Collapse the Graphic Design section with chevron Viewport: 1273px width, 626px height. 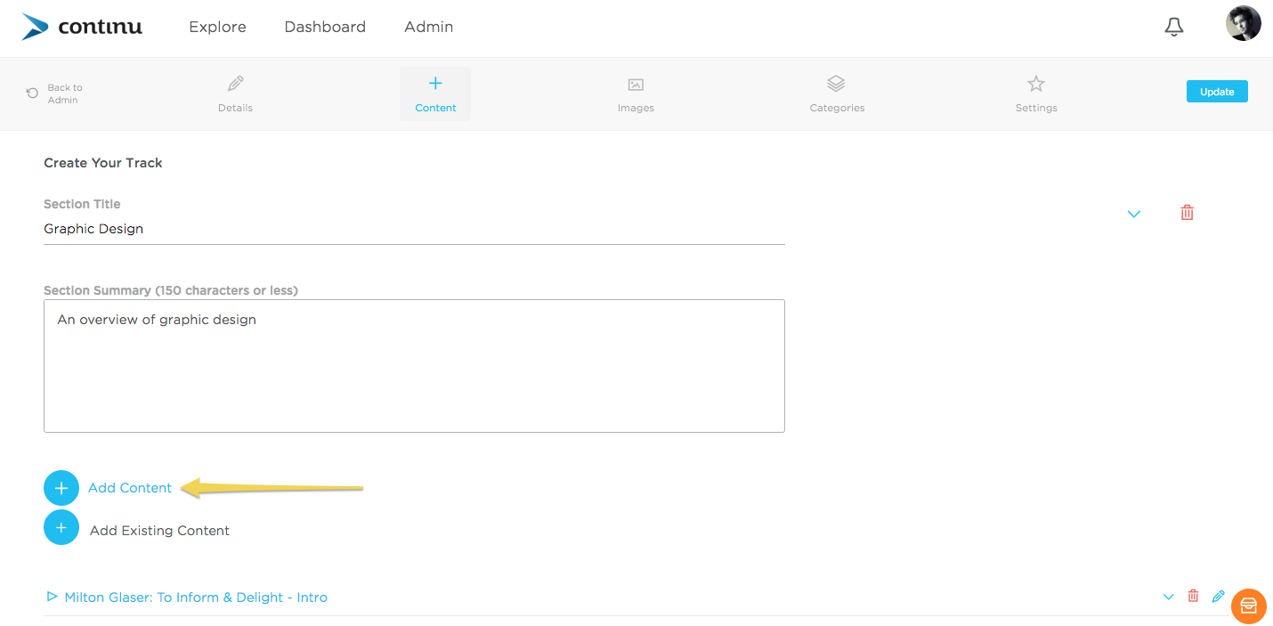click(1133, 214)
